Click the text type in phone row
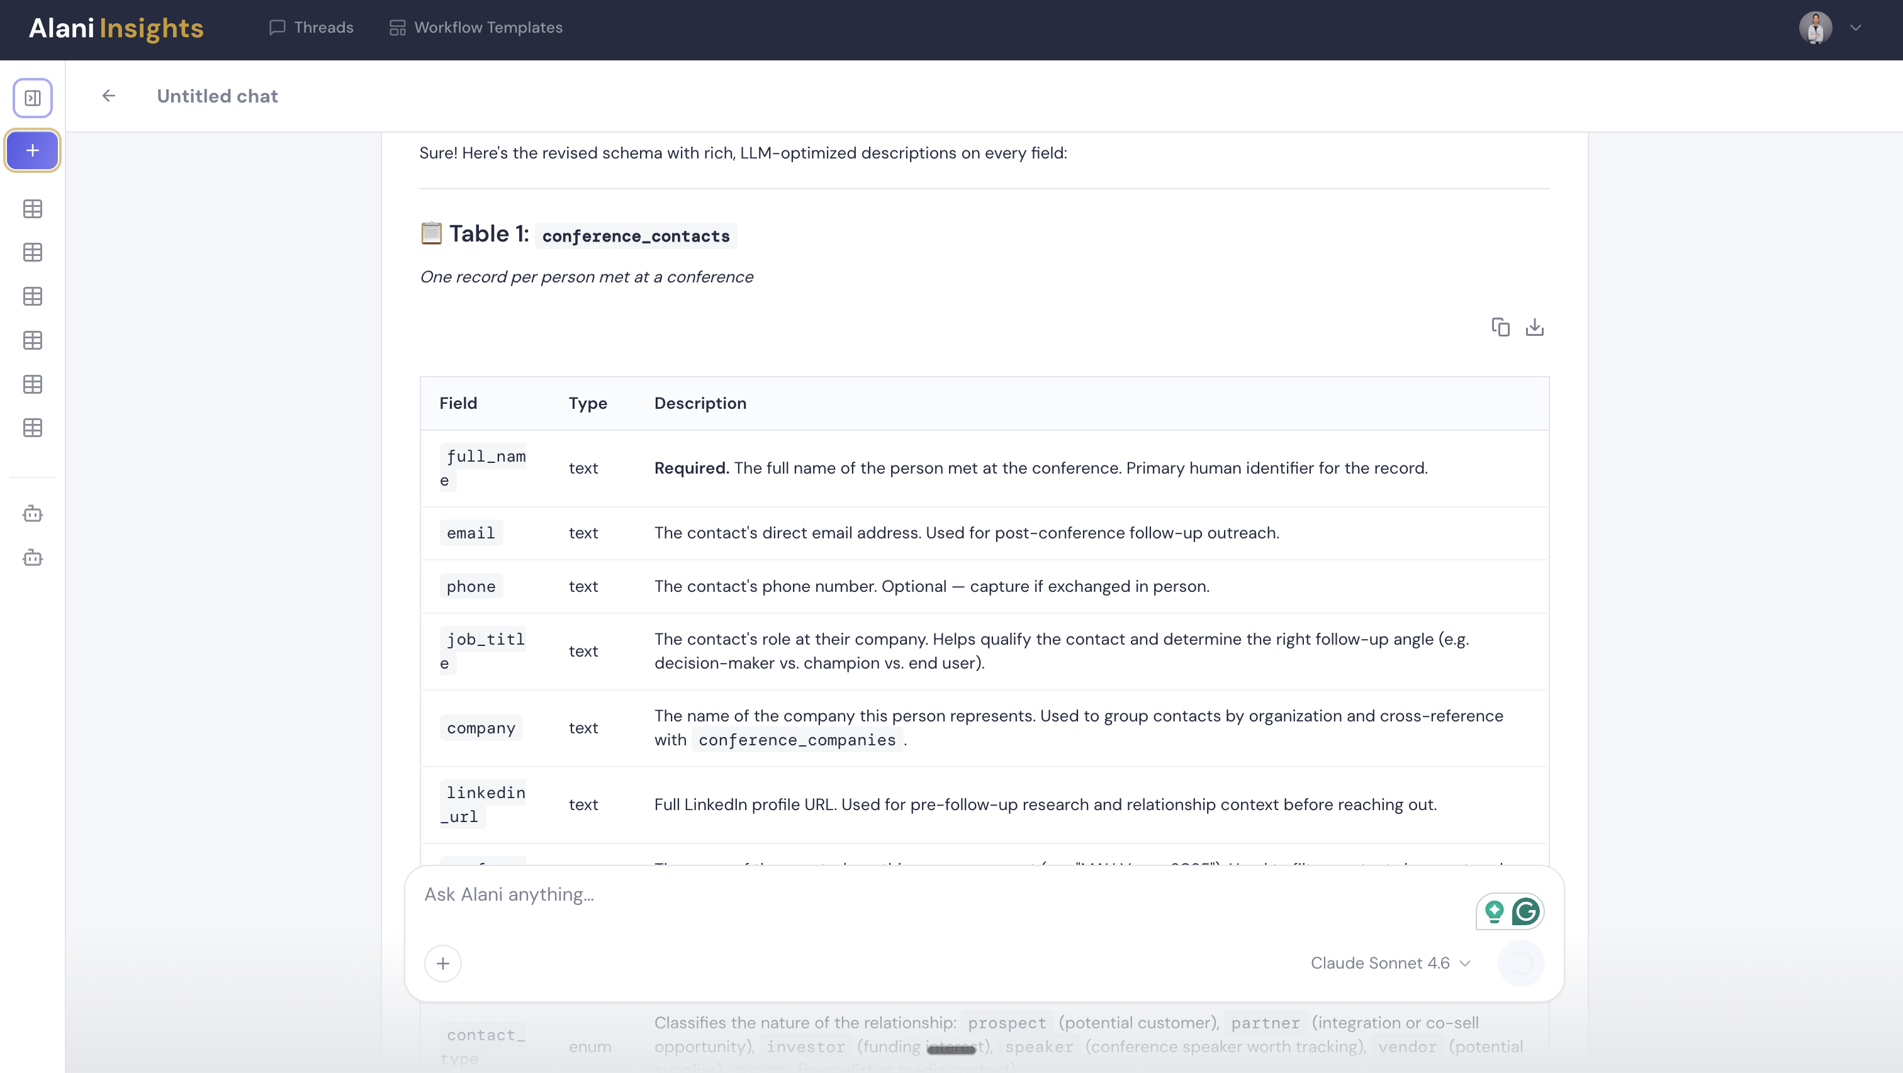1903x1073 pixels. pos(583,586)
